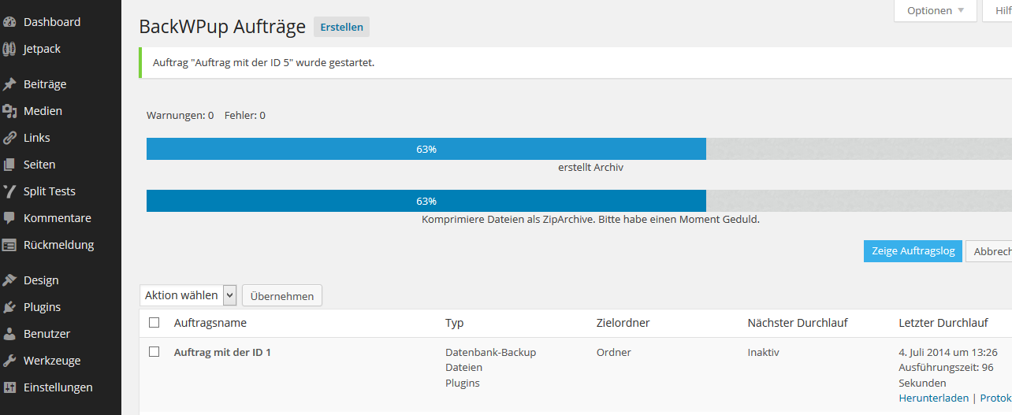1012x415 pixels.
Task: Click the Typ column header
Action: pyautogui.click(x=454, y=323)
